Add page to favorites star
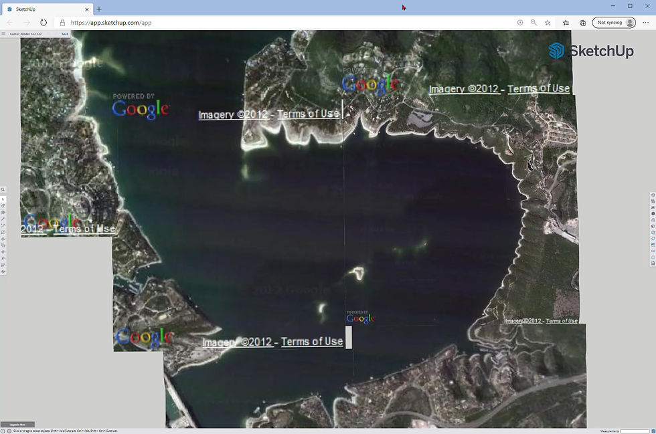This screenshot has height=434, width=656. point(548,23)
